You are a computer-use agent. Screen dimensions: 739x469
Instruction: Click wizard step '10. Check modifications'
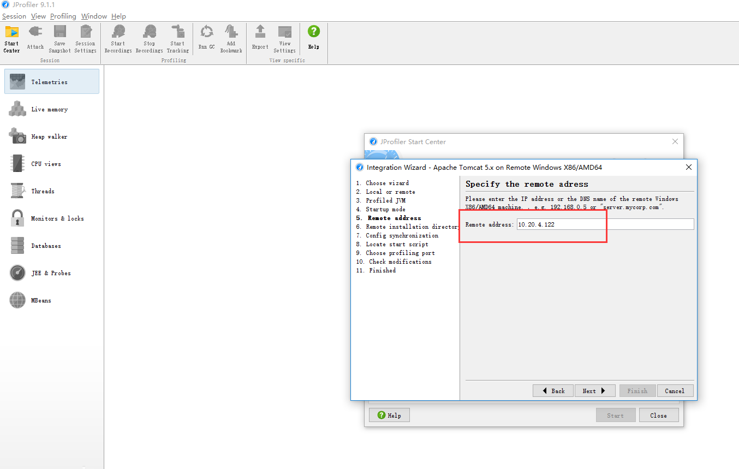pos(394,262)
